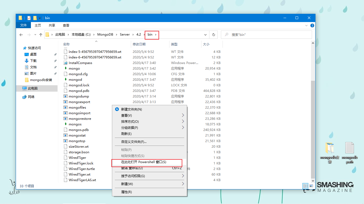Choose 在此处打开 Powershell 窗口(S)

coord(149,162)
